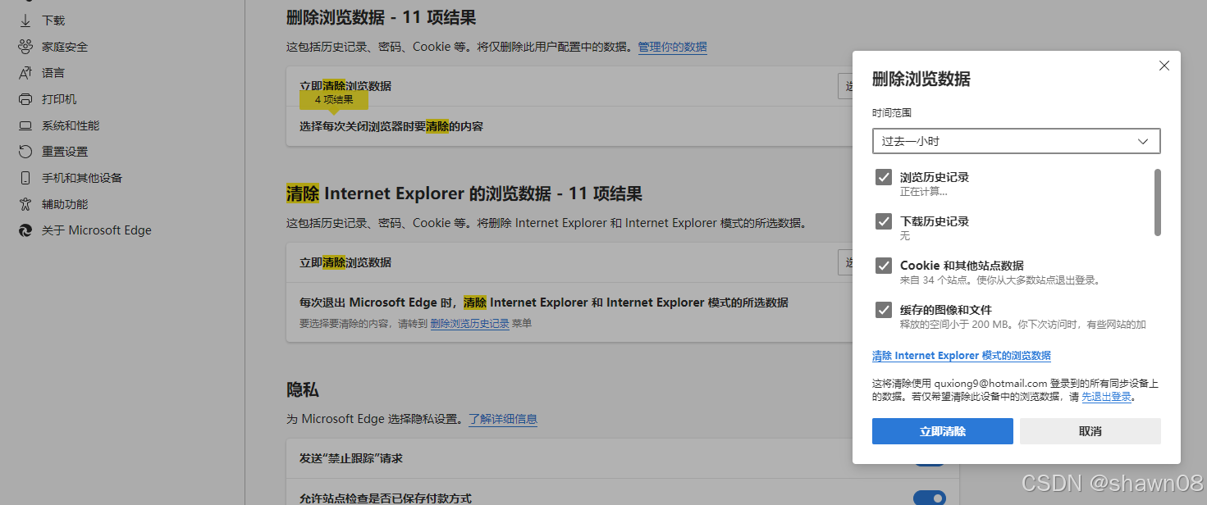Click the System and Performance (系统和性能) icon

(25, 125)
